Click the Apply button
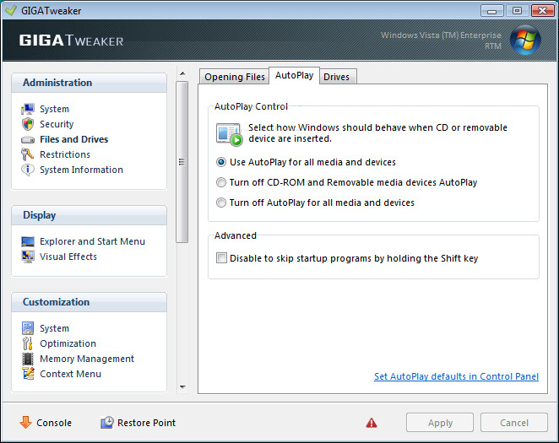Screen dimensions: 559x443 [x=440, y=423]
